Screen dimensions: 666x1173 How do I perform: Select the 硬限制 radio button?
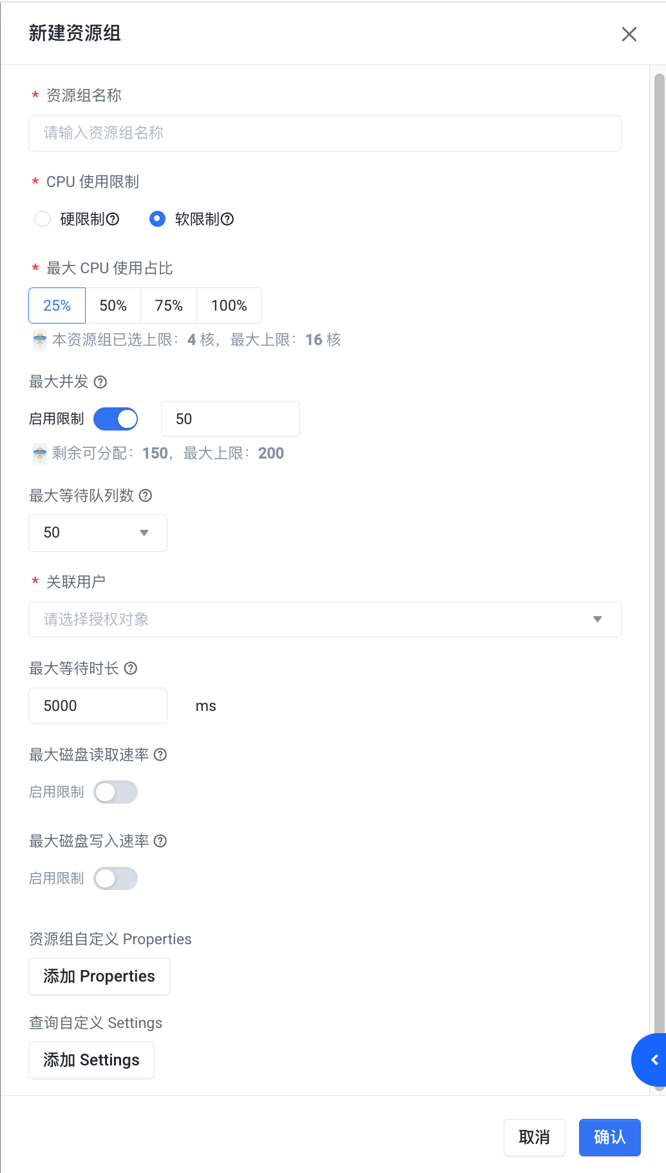pos(43,219)
